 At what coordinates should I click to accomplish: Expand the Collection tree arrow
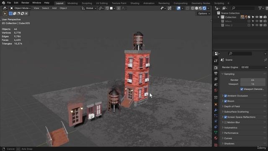click(x=219, y=17)
